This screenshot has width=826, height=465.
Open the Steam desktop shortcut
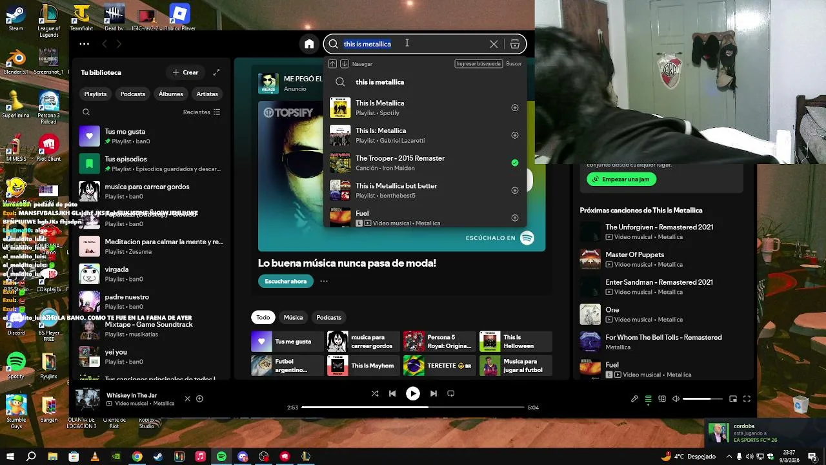[x=16, y=17]
